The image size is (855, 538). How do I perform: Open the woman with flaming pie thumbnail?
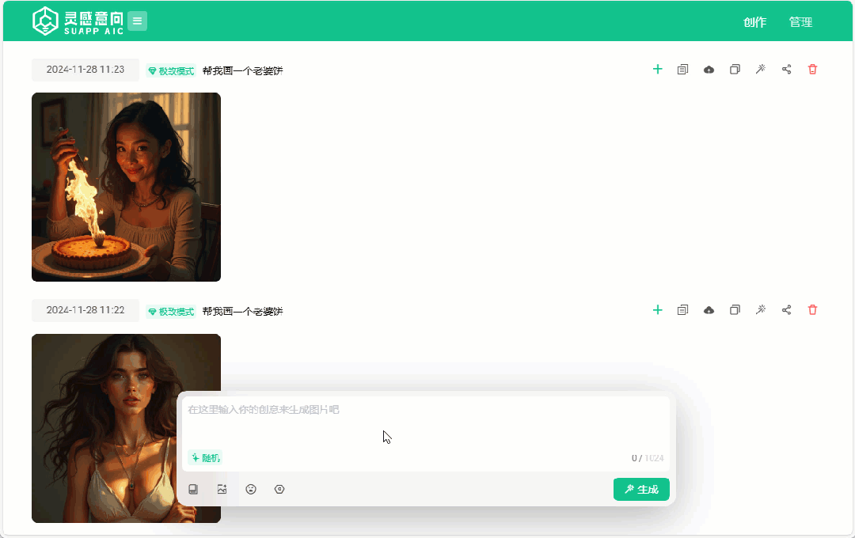pos(126,187)
